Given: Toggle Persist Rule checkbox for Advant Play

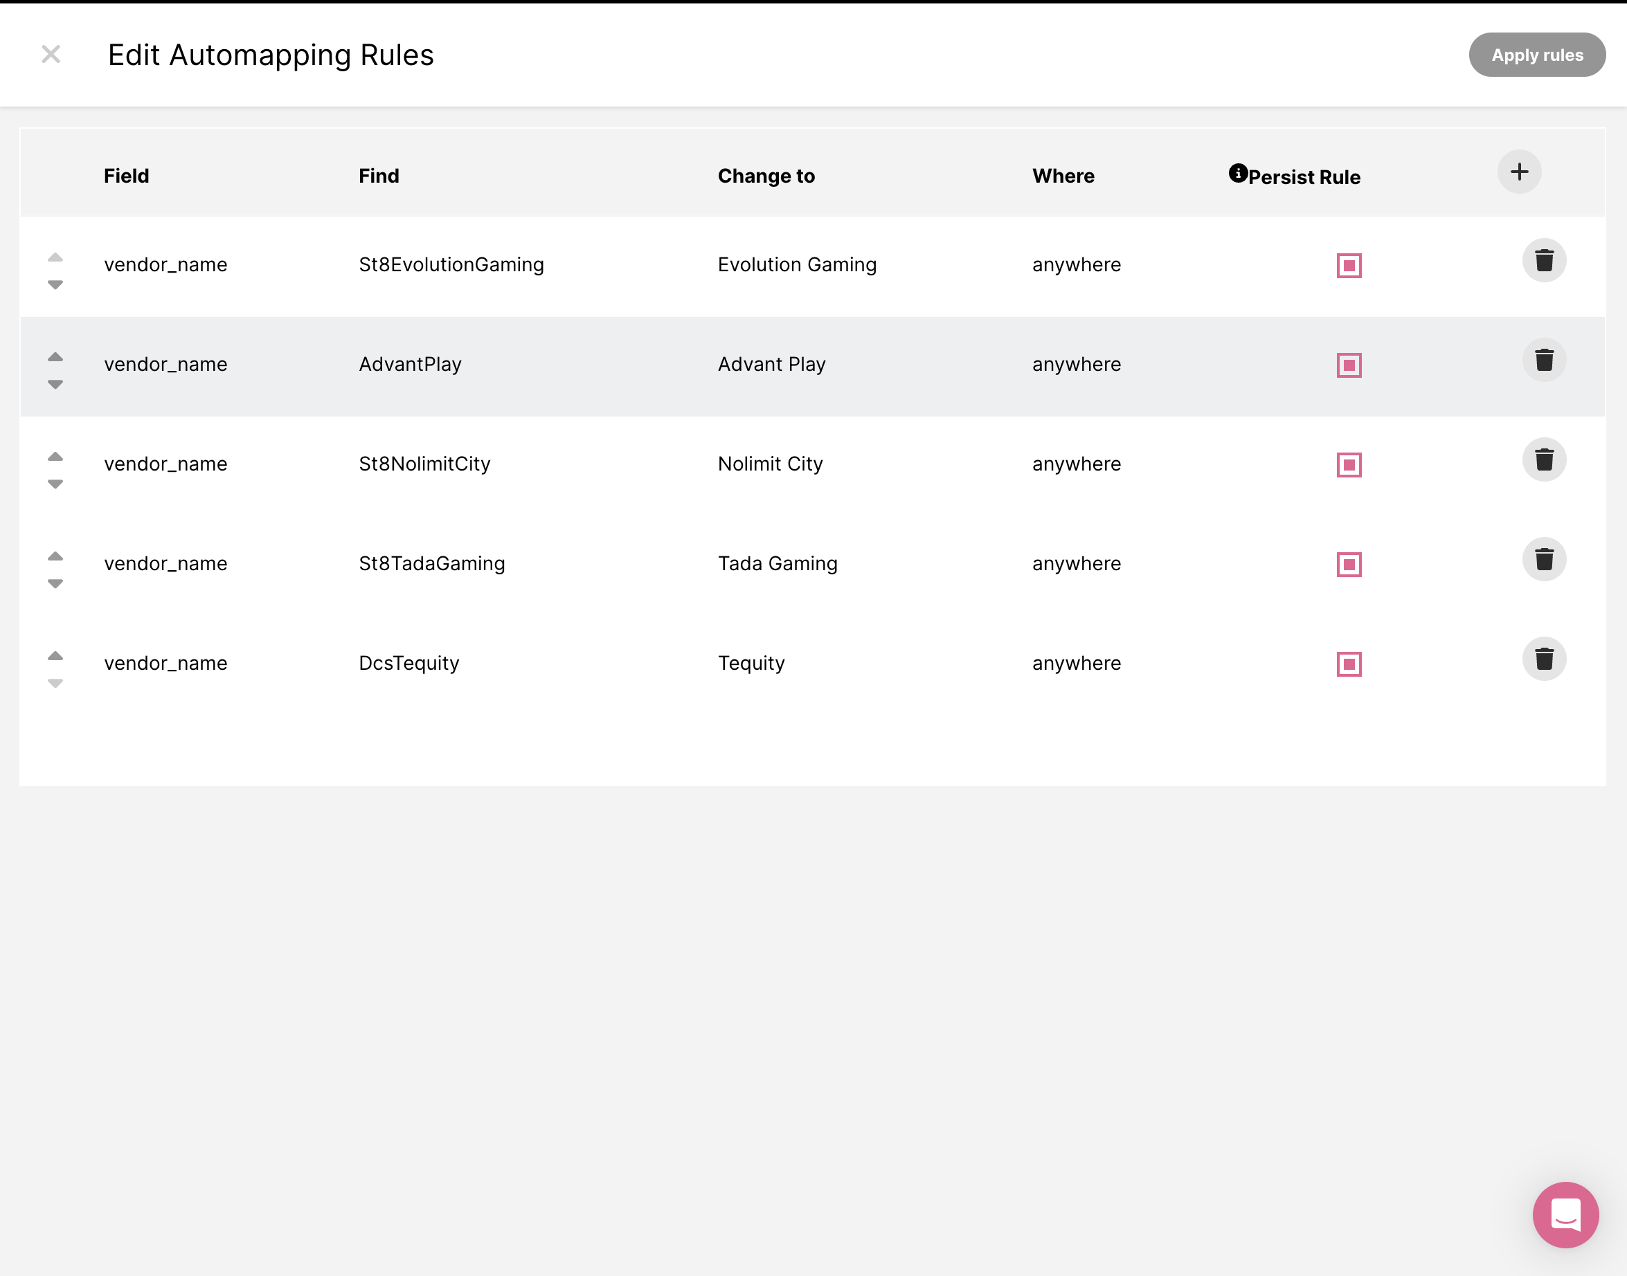Looking at the screenshot, I should point(1348,365).
